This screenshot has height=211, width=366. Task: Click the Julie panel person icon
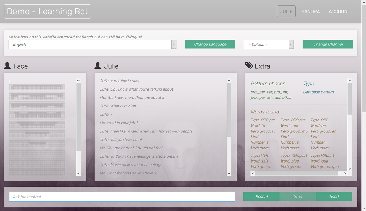98,66
